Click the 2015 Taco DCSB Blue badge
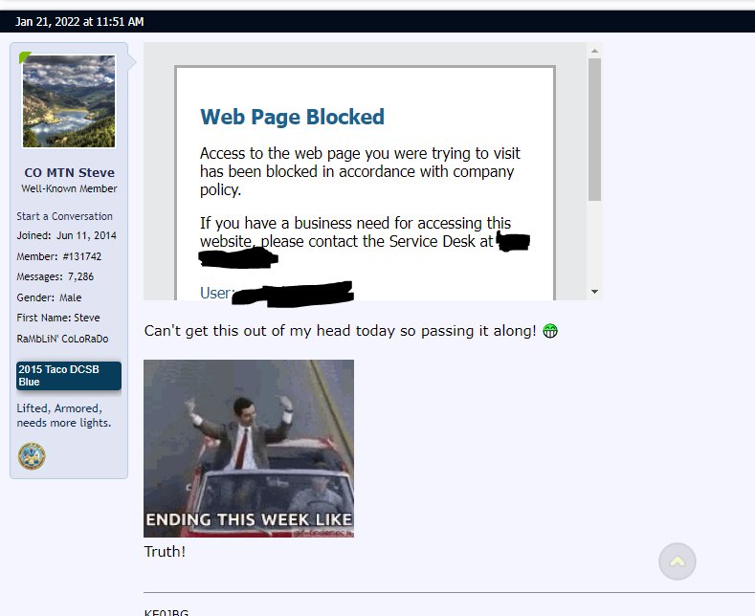755x616 pixels. (x=69, y=375)
